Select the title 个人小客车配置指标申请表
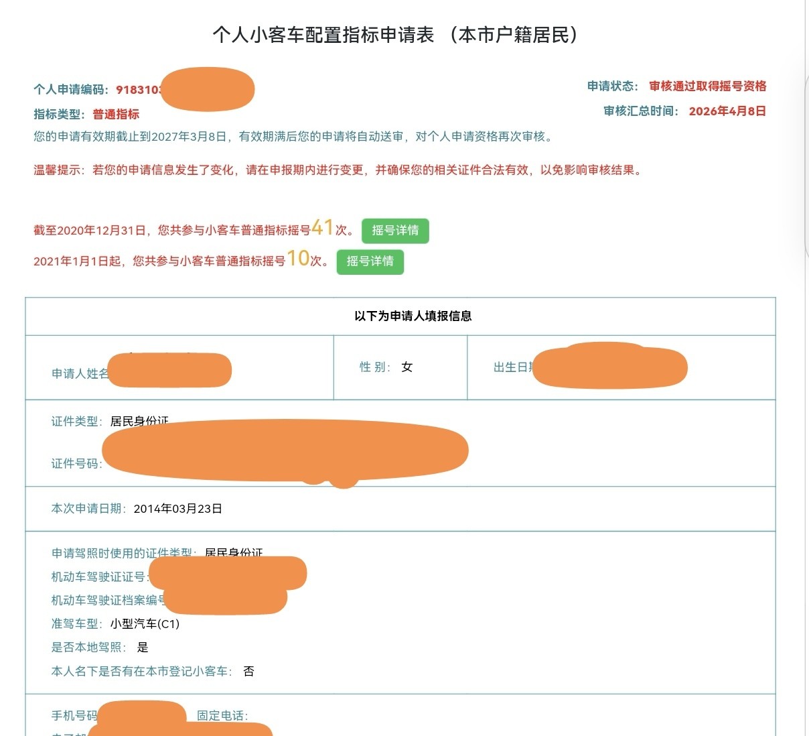 [x=323, y=35]
